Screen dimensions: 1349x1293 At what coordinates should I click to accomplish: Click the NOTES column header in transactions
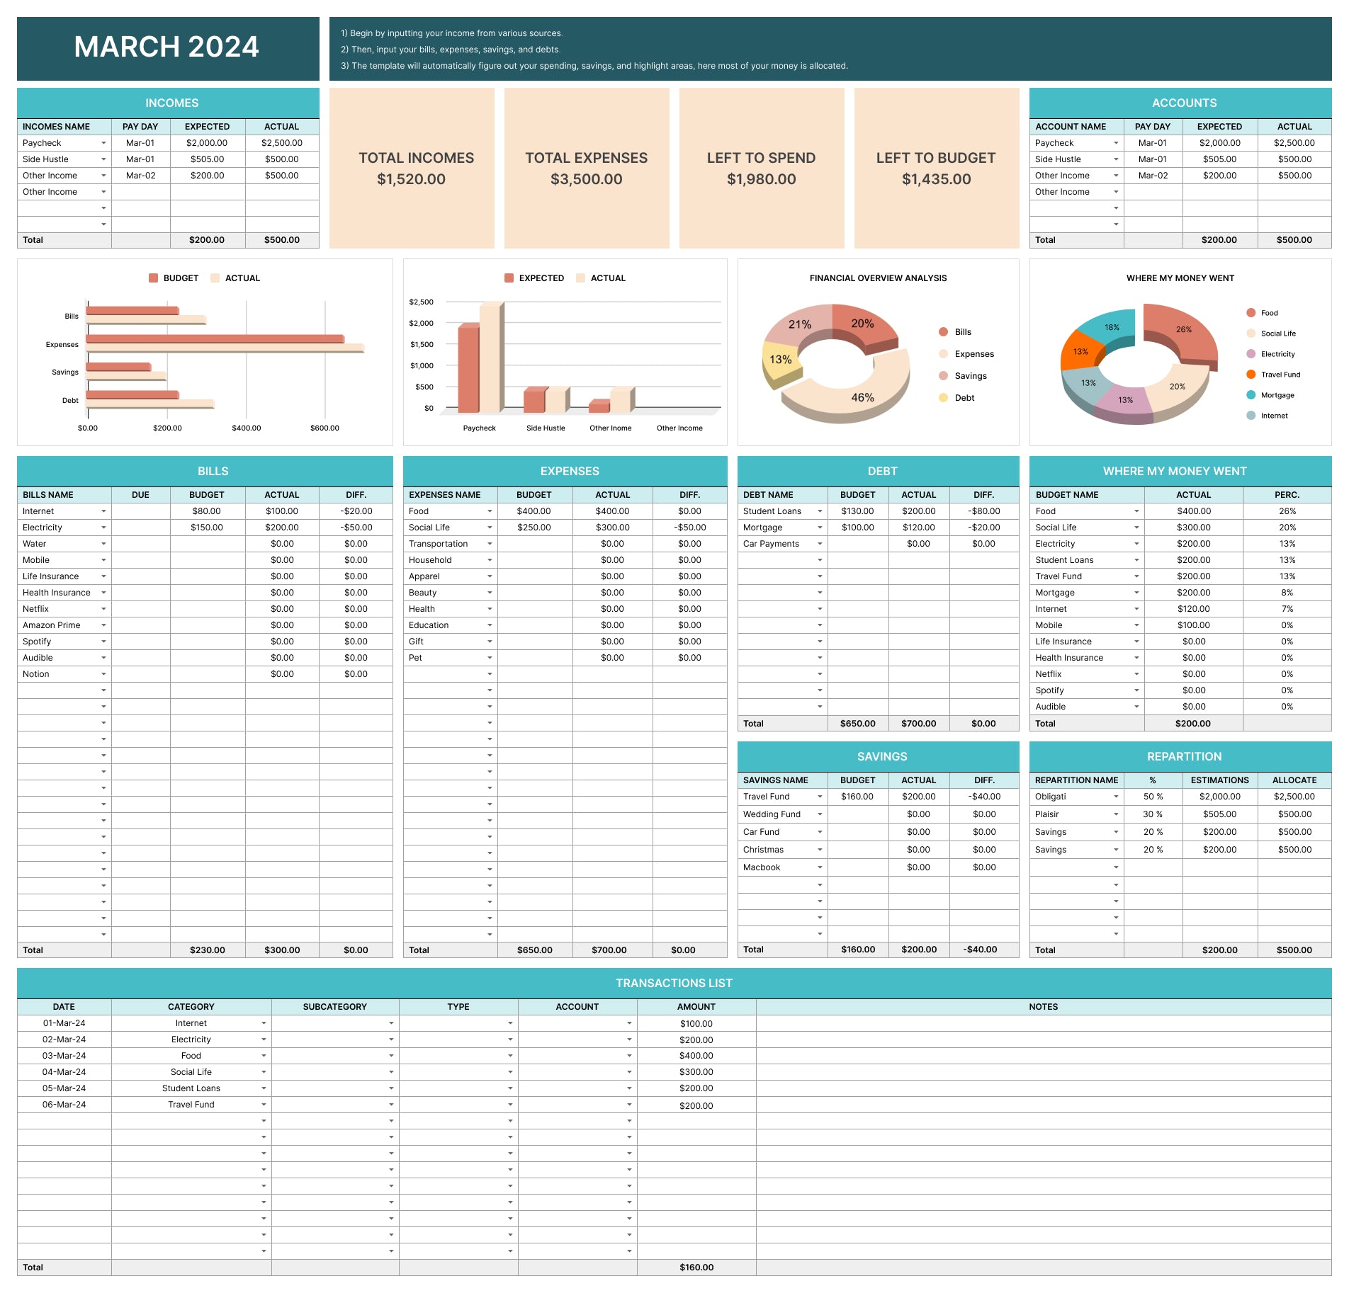1043,1007
